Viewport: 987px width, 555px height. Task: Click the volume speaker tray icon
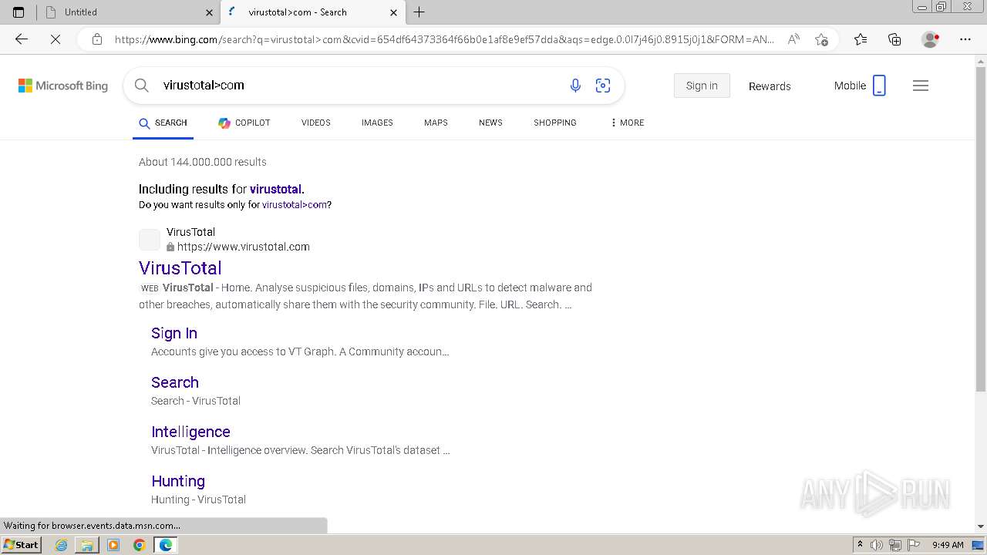point(877,545)
